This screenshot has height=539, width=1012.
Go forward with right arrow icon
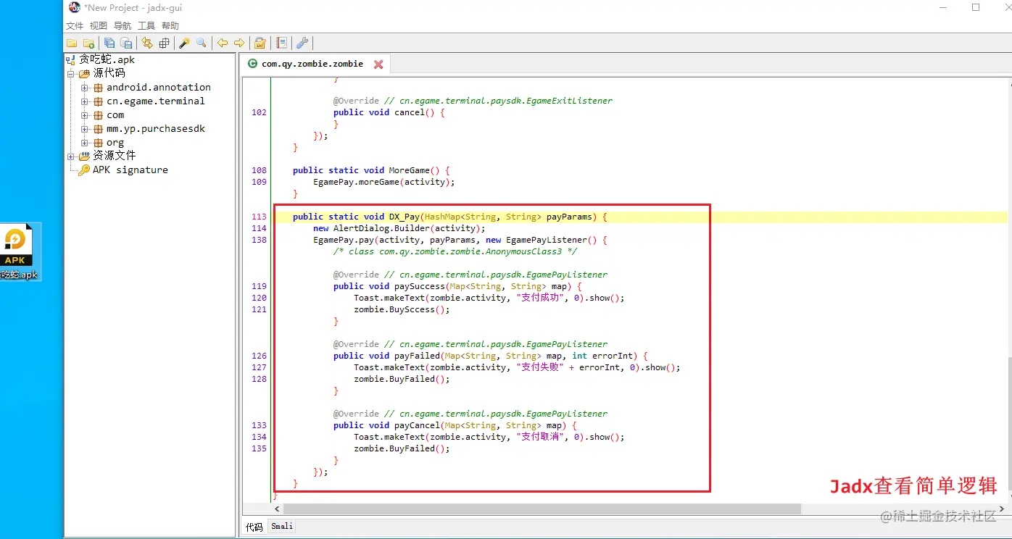pyautogui.click(x=239, y=43)
